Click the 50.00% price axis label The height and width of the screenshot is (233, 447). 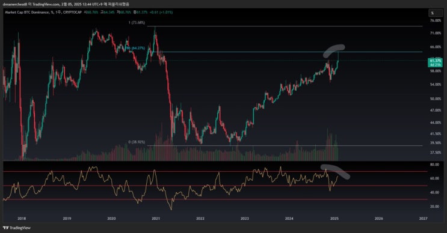[436, 98]
